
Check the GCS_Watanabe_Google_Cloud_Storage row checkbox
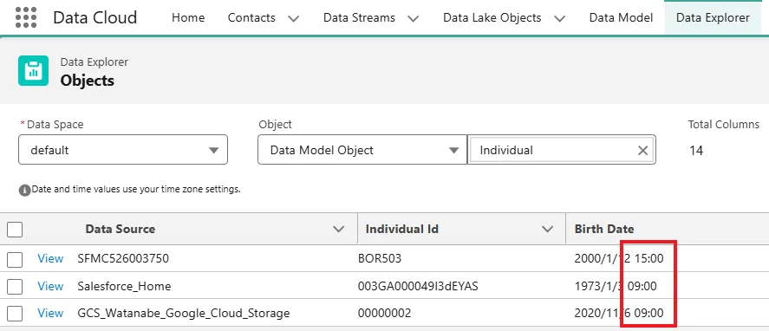[15, 314]
